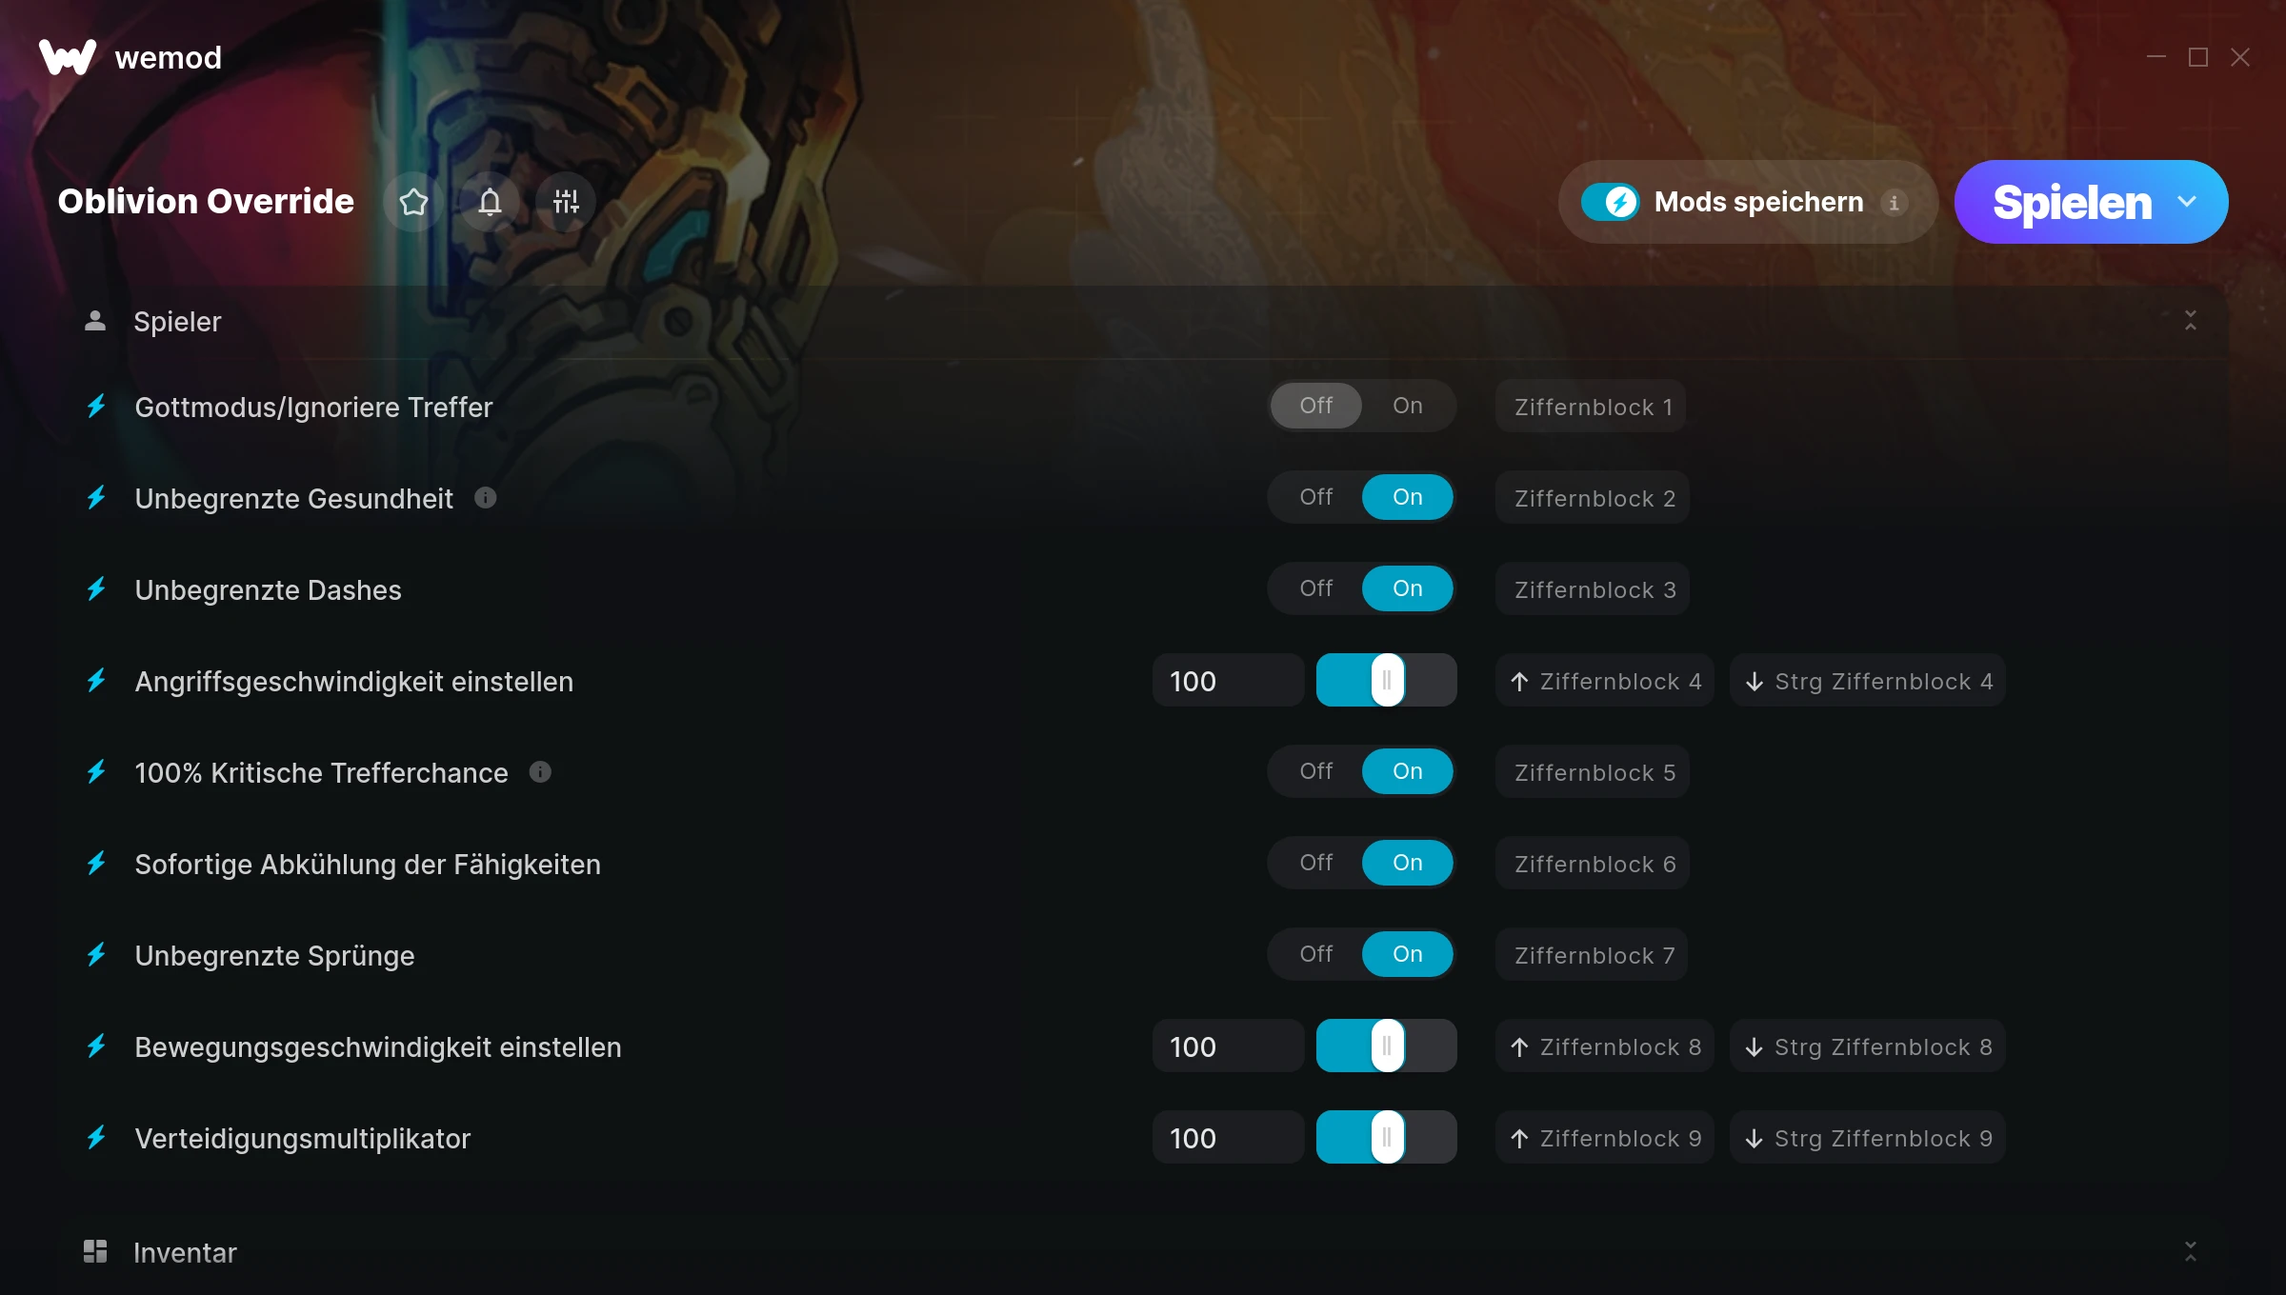
Task: Collapse the Spieler section
Action: [2191, 321]
